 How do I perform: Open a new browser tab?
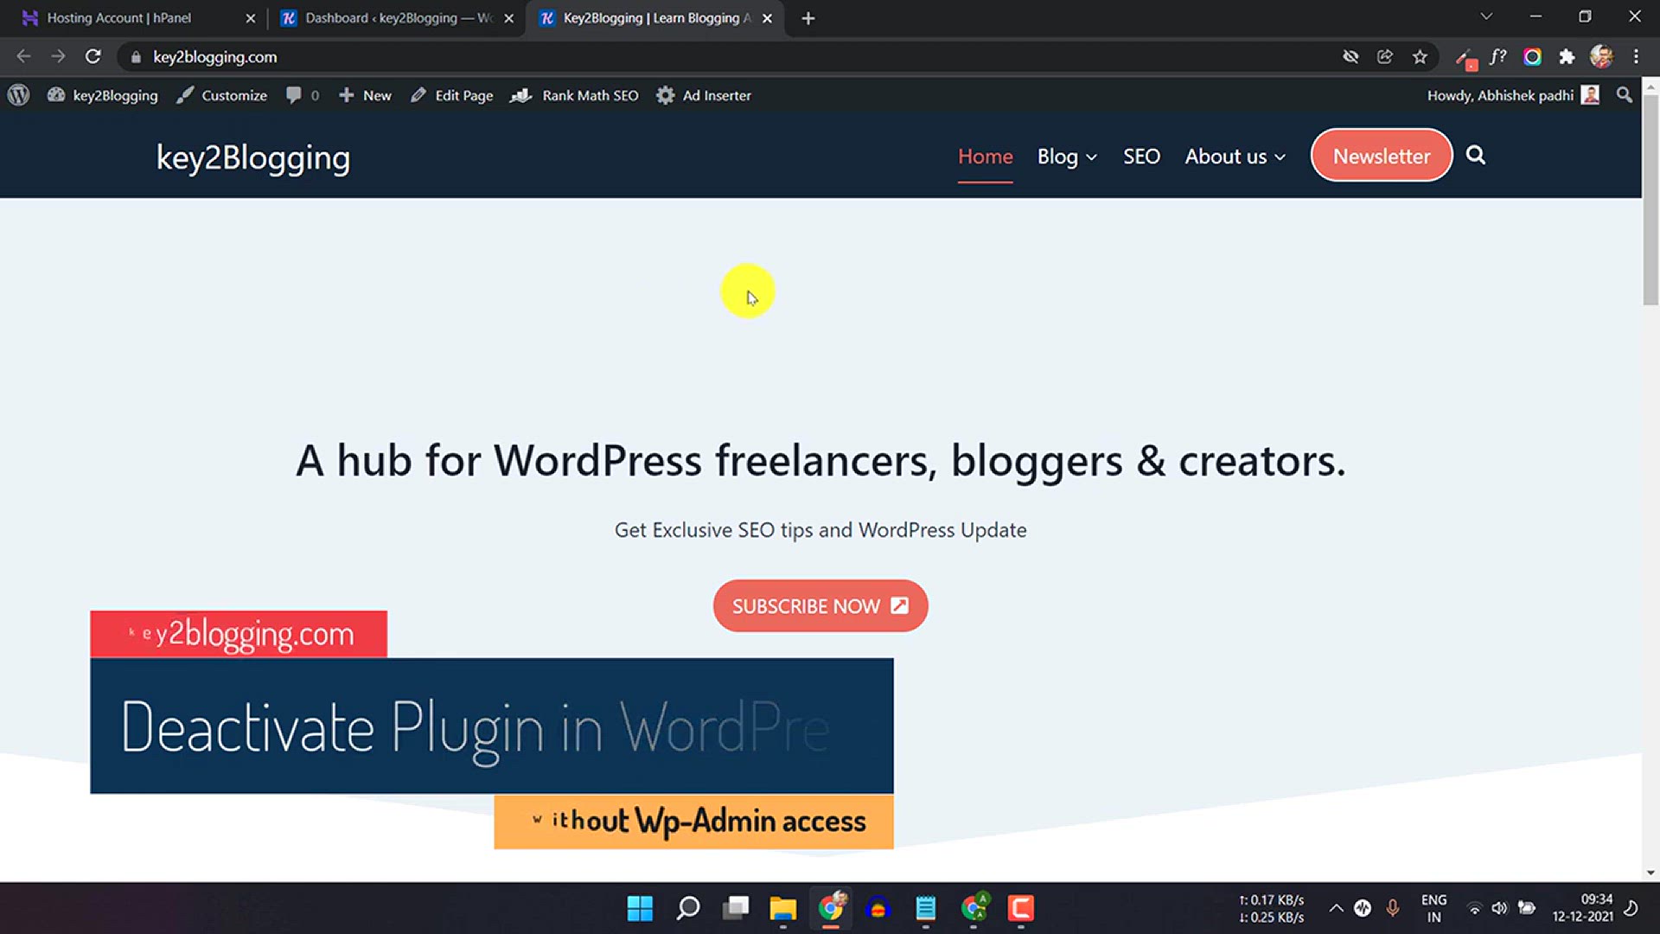808,18
